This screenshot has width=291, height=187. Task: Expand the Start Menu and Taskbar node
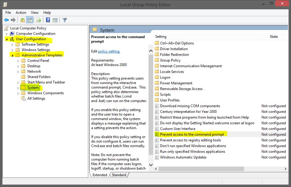pyautogui.click(x=18, y=82)
